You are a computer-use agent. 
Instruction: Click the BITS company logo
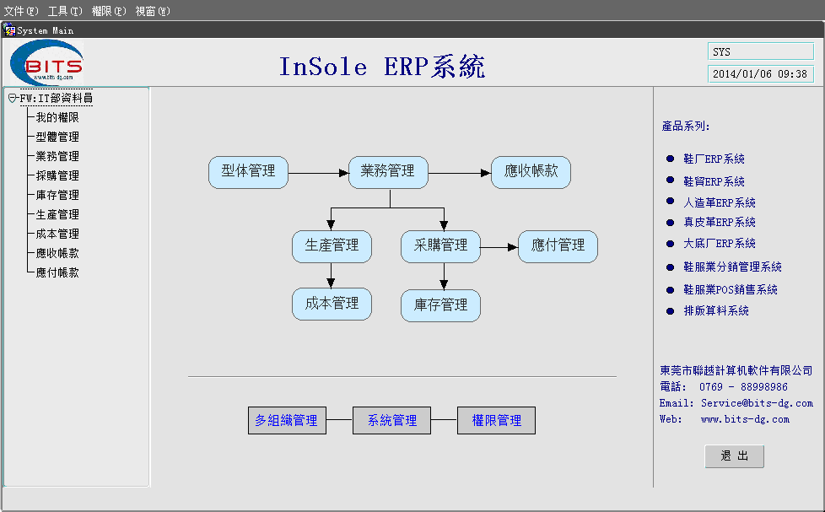point(47,62)
